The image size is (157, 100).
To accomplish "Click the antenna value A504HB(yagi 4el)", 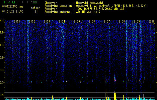I will pyautogui.click(x=88, y=12).
